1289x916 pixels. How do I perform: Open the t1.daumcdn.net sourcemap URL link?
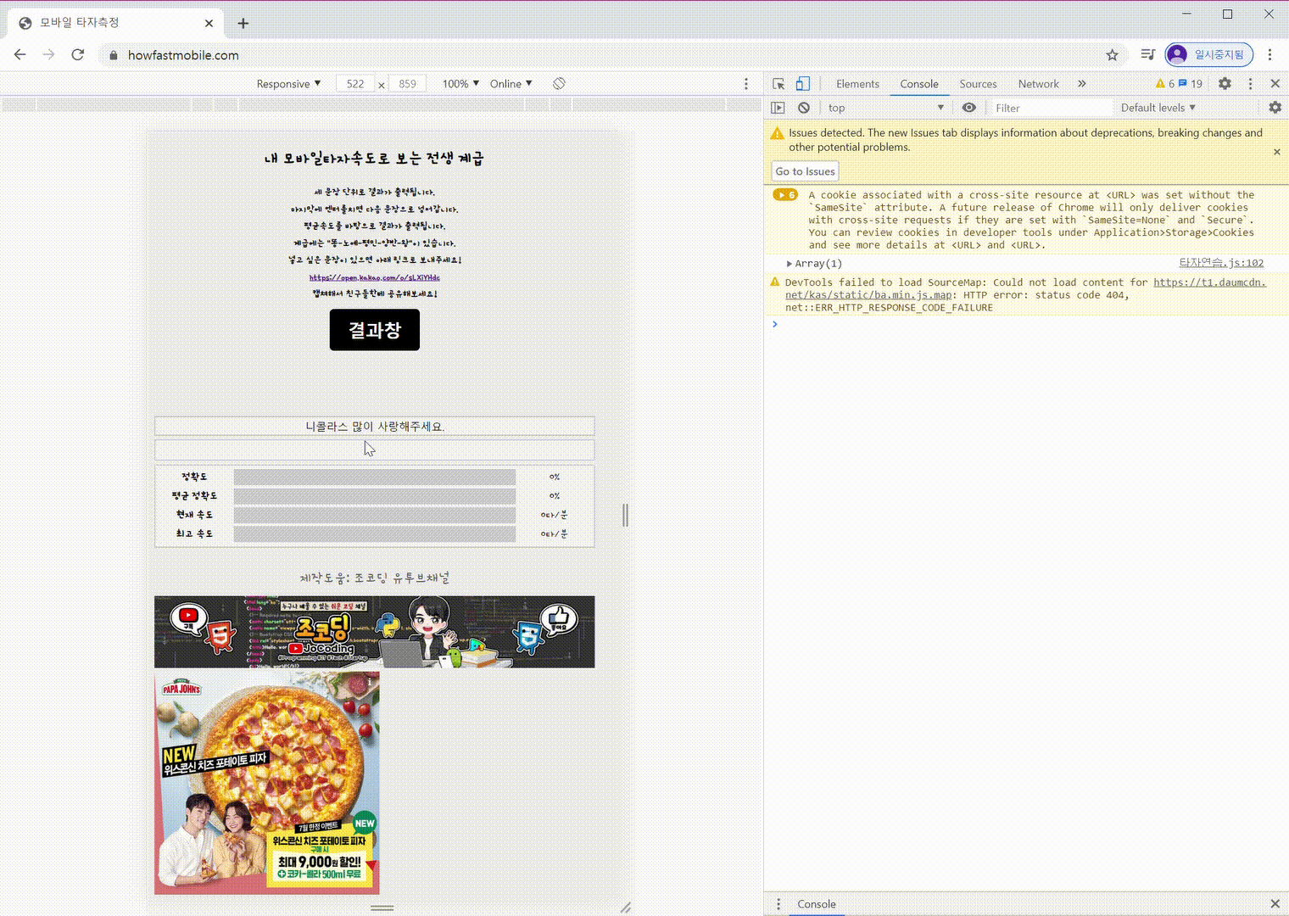tap(1209, 282)
